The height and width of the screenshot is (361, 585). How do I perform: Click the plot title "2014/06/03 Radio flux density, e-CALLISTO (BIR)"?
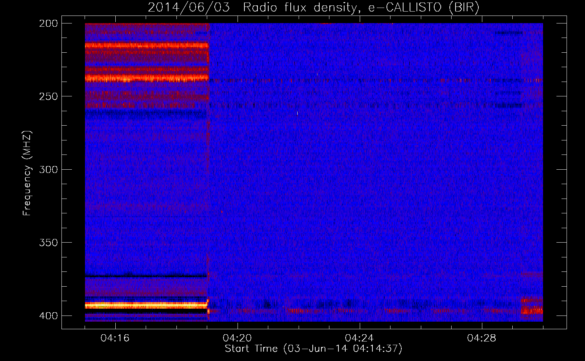tap(313, 8)
